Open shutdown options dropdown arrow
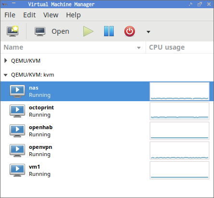Viewport: 214px width, 198px height. 148,32
